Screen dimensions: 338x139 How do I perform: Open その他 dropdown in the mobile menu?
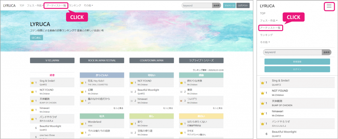click(x=265, y=42)
